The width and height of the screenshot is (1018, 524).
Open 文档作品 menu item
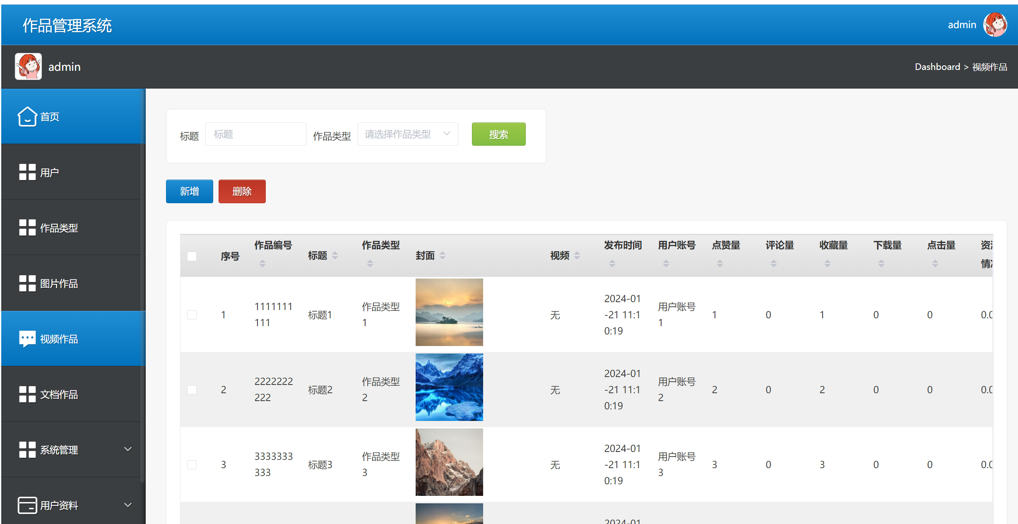click(59, 394)
